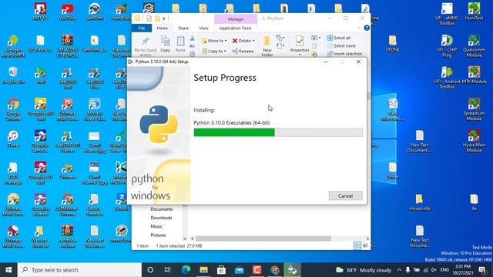Select Pictures in Explorer navigation pane
The width and height of the screenshot is (493, 277).
point(158,235)
